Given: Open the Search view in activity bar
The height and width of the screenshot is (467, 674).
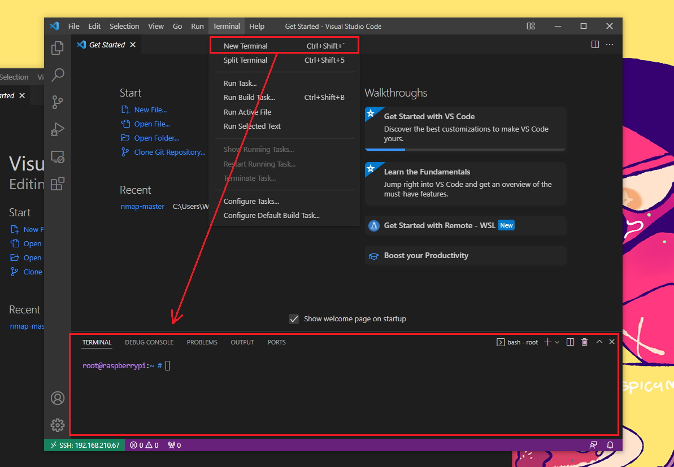Looking at the screenshot, I should tap(58, 75).
